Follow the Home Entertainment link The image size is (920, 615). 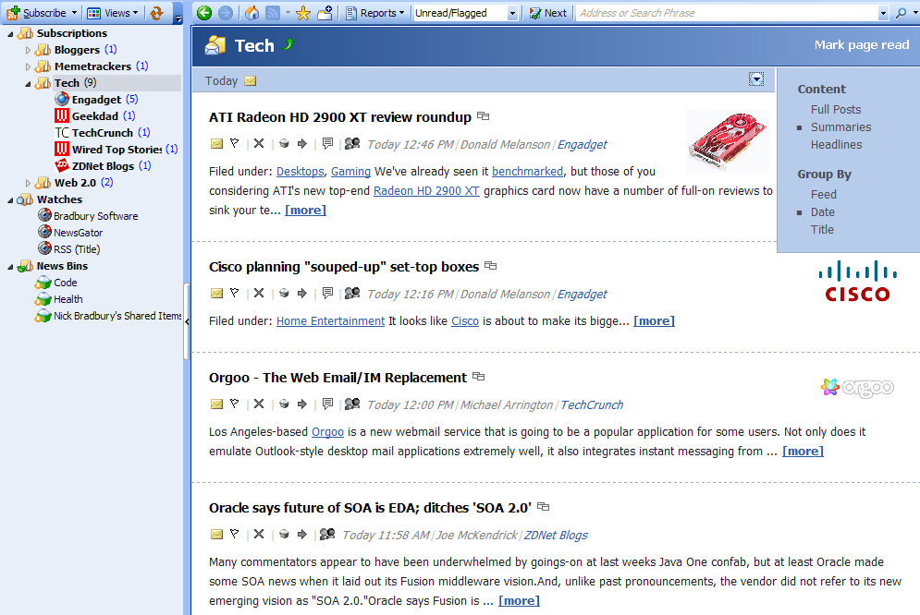(330, 321)
